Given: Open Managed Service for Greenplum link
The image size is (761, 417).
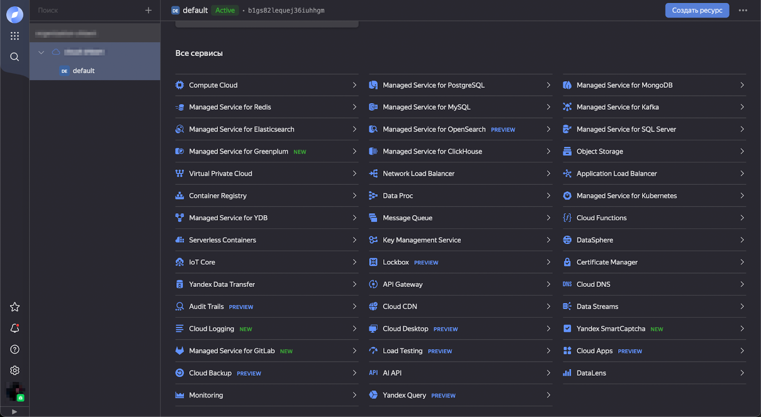Looking at the screenshot, I should click(239, 152).
